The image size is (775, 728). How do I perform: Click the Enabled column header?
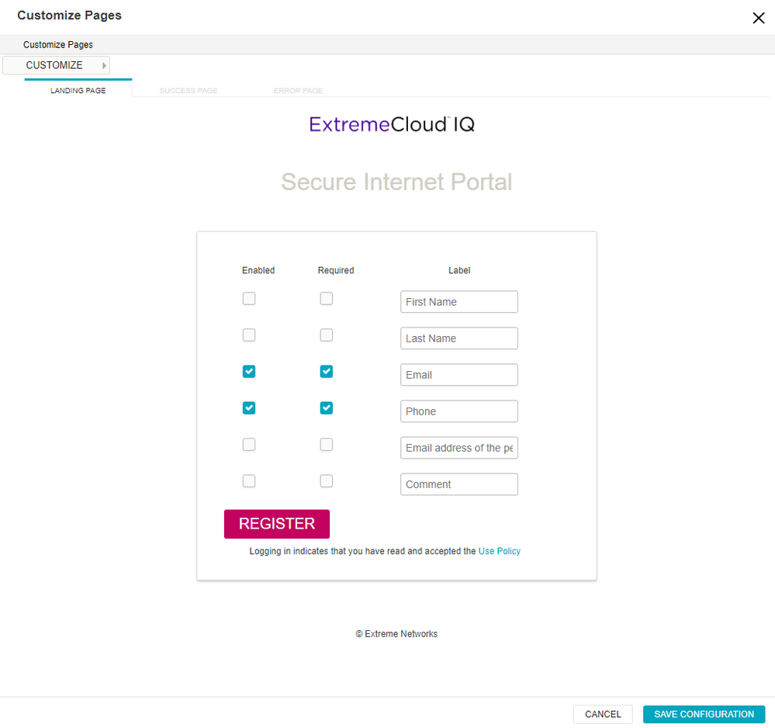258,271
